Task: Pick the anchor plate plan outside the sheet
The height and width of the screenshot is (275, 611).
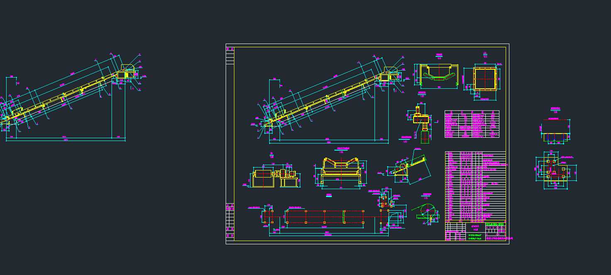Action: coord(556,170)
